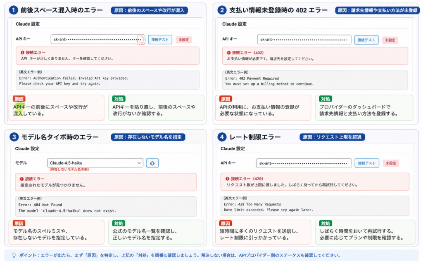Image resolution: width=423 pixels, height=264 pixels.
Task: Click the line 'The model 'claude-4.5-haiku' does not exist.'
Action: click(67, 211)
